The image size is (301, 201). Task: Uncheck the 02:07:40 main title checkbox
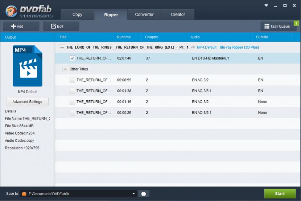(x=73, y=58)
